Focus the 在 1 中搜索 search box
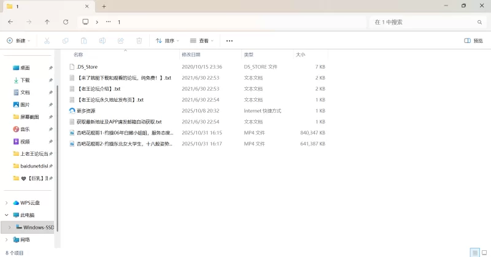The width and height of the screenshot is (491, 257). click(428, 22)
